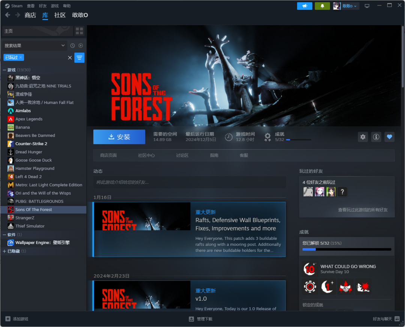Switch library to grid collections view
405x327 pixels.
click(79, 31)
